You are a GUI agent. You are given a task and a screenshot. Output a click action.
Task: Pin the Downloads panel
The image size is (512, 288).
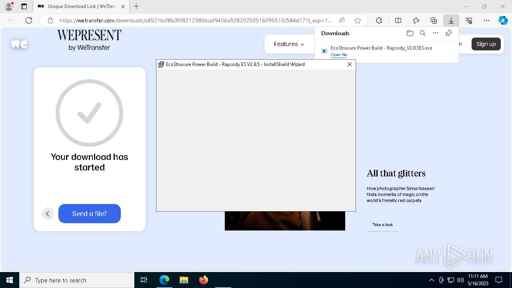tap(448, 33)
